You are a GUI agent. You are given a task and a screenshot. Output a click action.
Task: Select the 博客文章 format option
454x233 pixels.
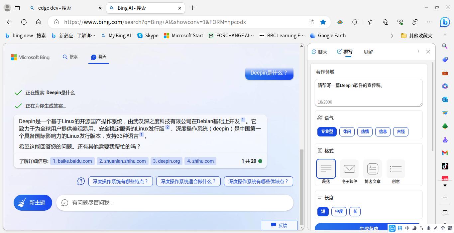[x=373, y=171]
